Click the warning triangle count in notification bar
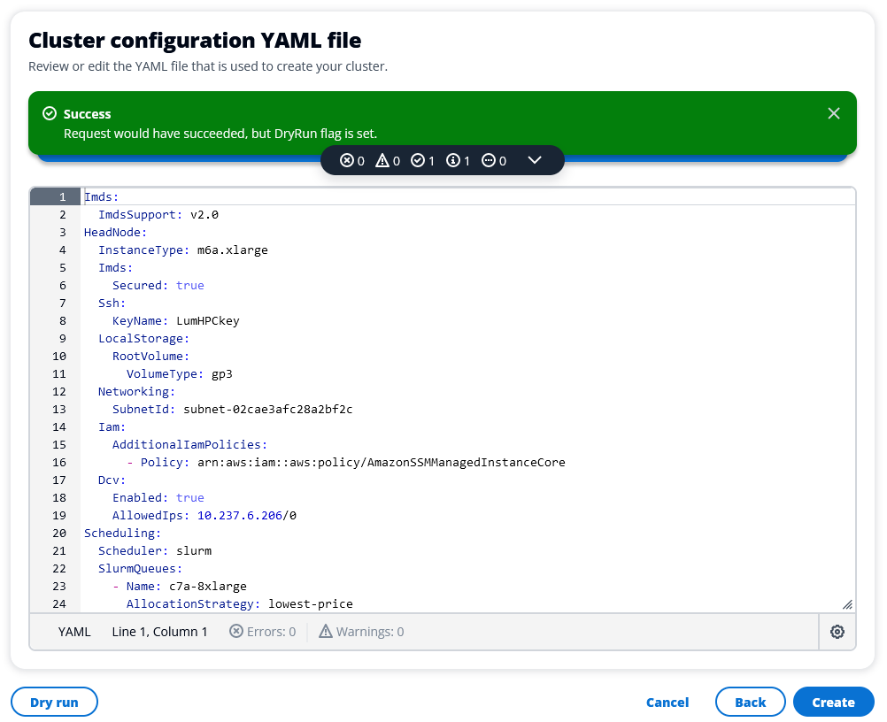The width and height of the screenshot is (887, 722). coord(388,161)
